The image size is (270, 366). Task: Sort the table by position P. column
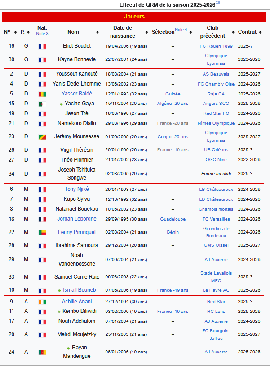[28, 32]
